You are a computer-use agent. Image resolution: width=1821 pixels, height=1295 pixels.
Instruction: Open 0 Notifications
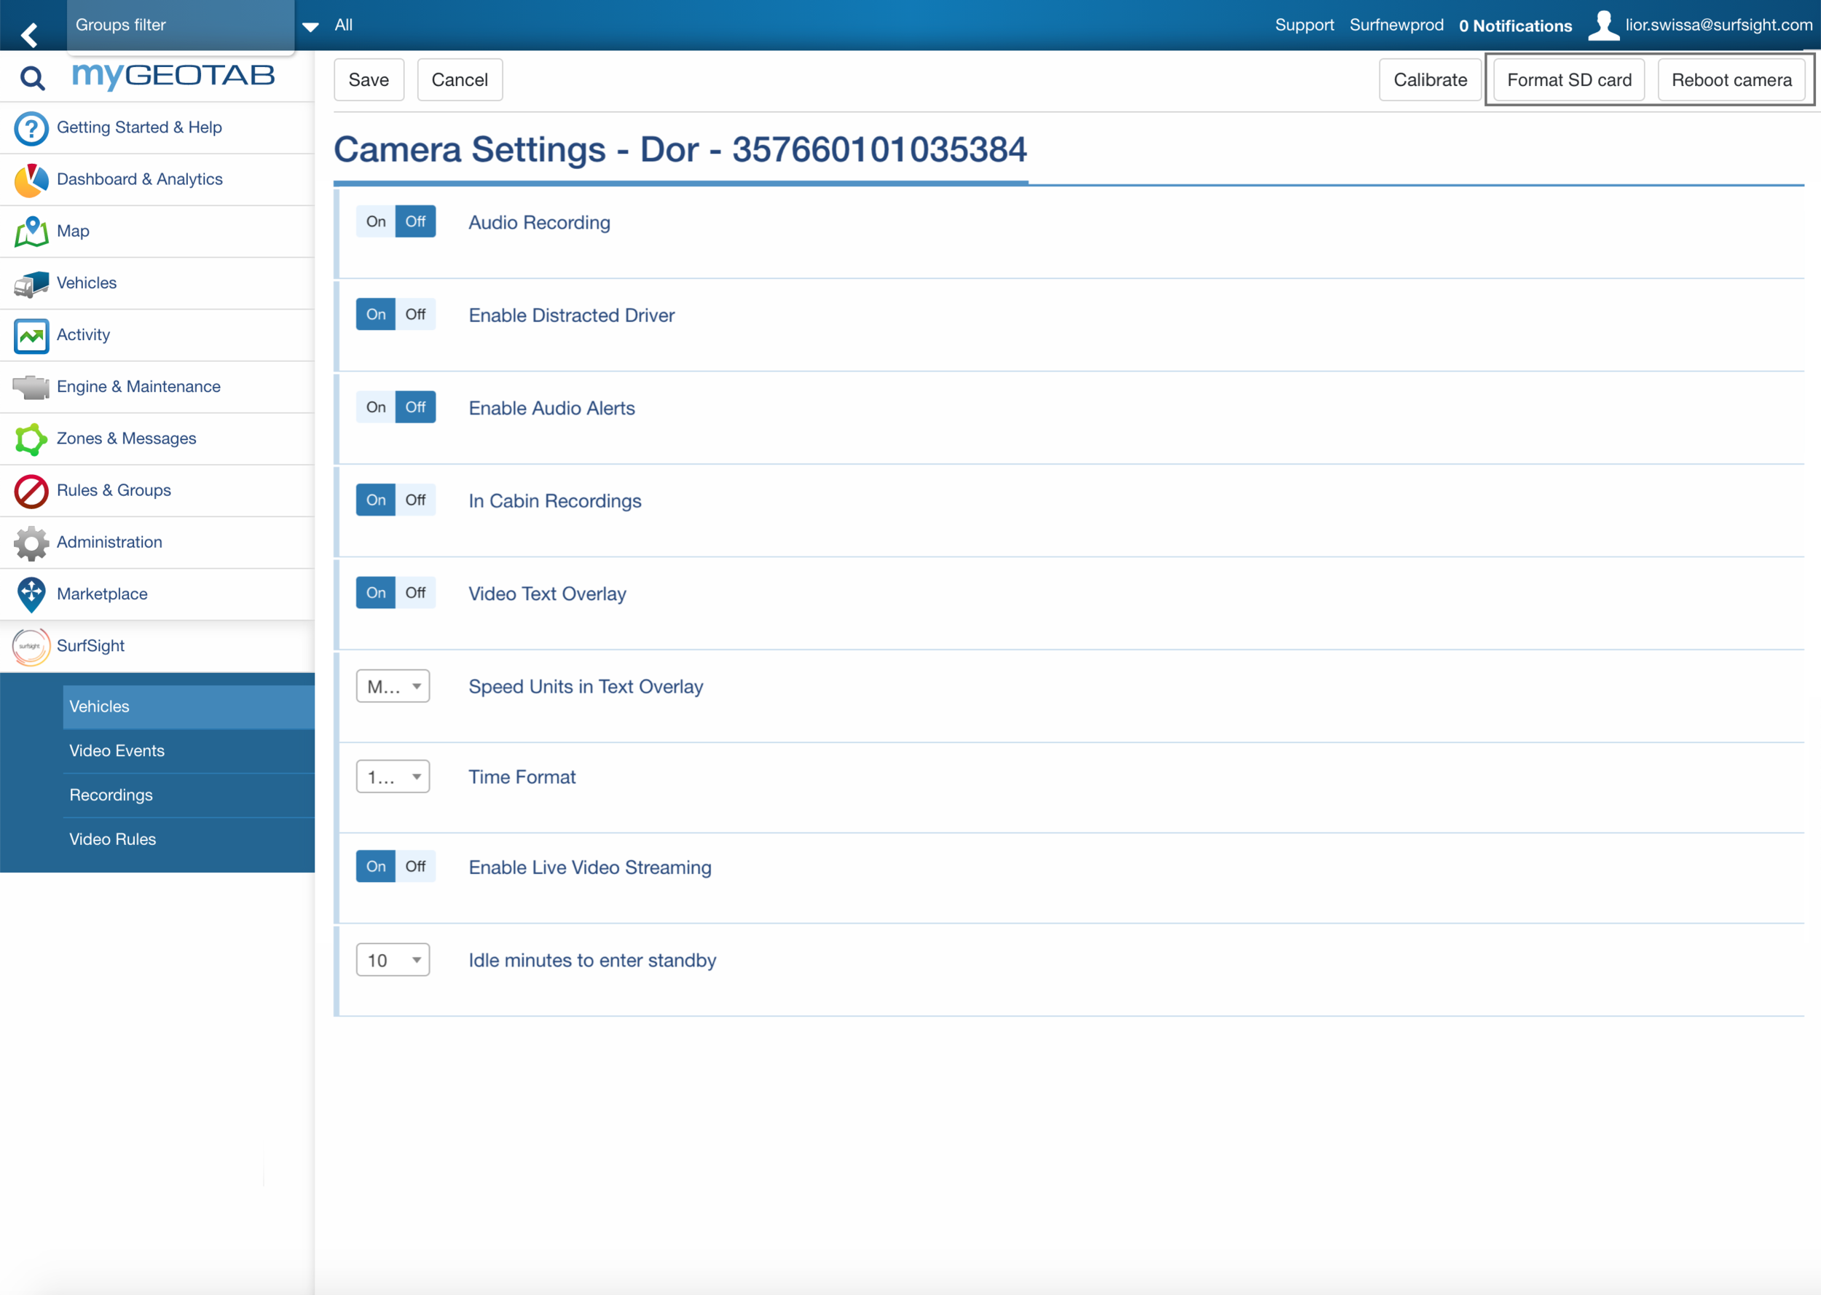point(1516,25)
